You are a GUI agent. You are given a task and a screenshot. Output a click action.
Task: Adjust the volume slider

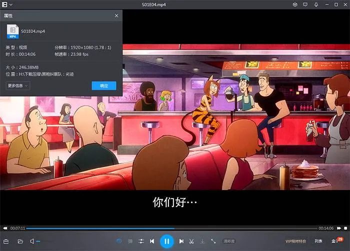[x=44, y=241]
